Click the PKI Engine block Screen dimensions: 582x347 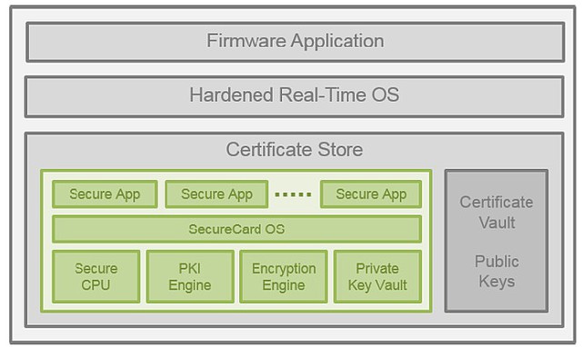(x=190, y=276)
